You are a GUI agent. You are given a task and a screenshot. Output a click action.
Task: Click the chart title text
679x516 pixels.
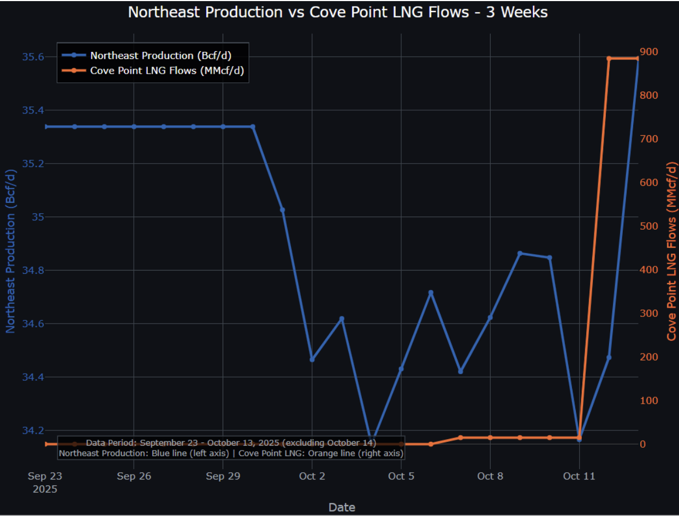[x=337, y=12]
